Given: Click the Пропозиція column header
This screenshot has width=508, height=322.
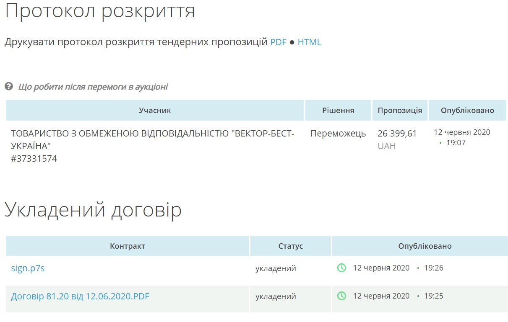Looking at the screenshot, I should click(x=400, y=111).
